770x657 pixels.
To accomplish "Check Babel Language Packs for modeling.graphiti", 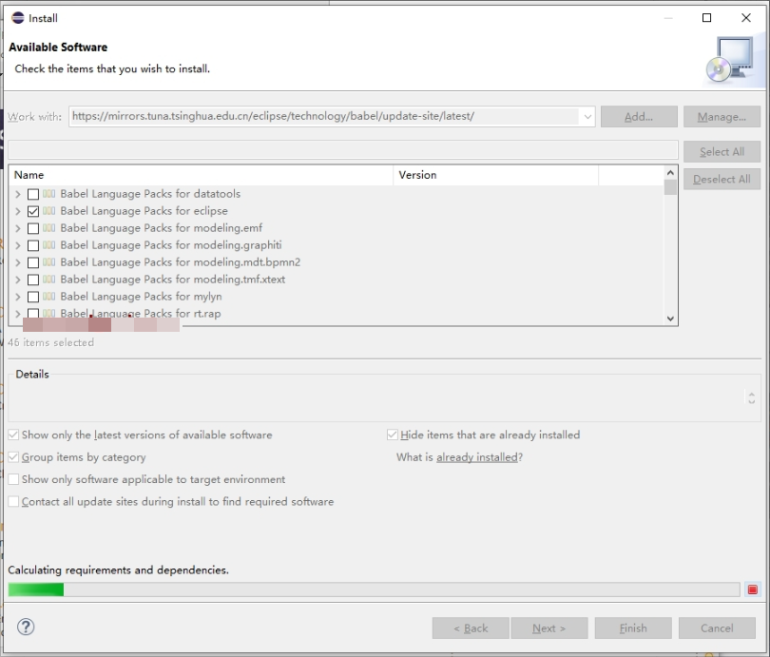I will click(33, 245).
